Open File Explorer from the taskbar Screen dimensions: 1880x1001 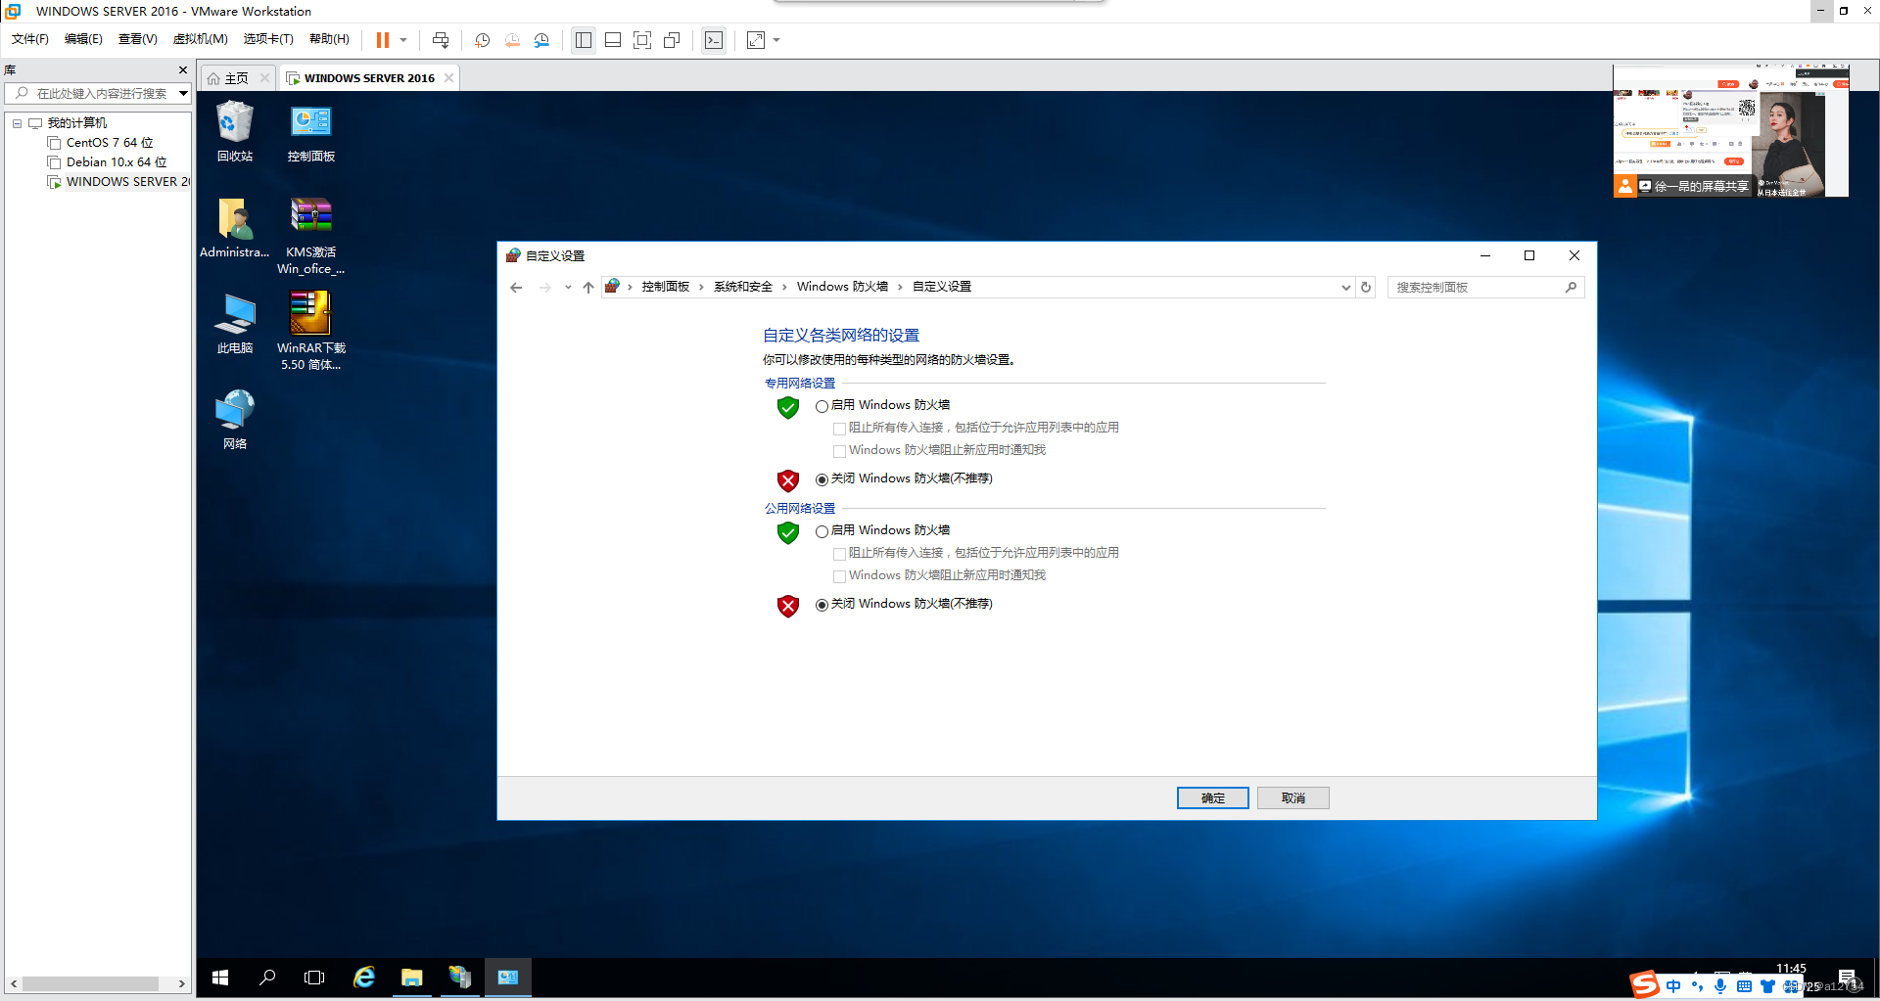point(411,978)
